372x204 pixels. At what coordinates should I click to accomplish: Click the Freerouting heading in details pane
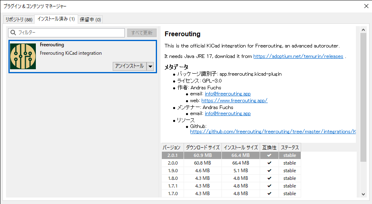click(182, 34)
